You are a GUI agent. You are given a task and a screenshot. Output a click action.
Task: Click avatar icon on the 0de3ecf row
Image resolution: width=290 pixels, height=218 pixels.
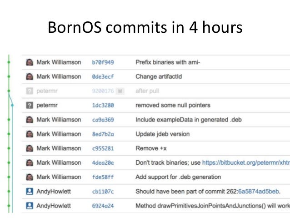tap(30, 76)
